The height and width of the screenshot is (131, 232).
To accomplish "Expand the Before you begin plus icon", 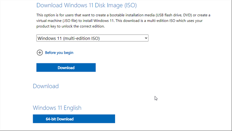I will [x=40, y=53].
